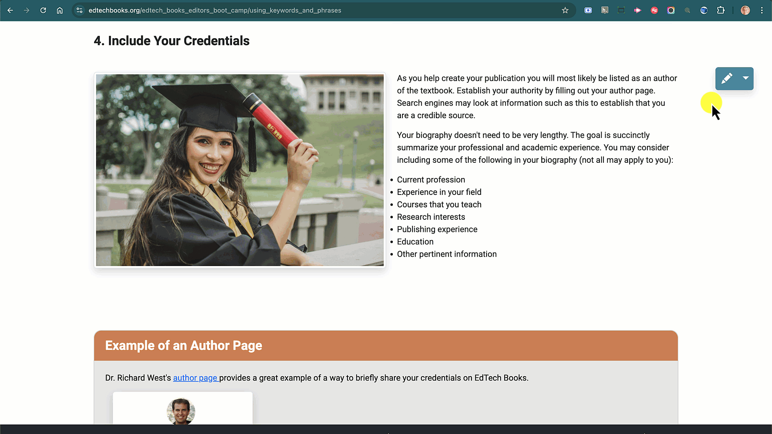
Task: Reload the current page
Action: click(x=43, y=10)
